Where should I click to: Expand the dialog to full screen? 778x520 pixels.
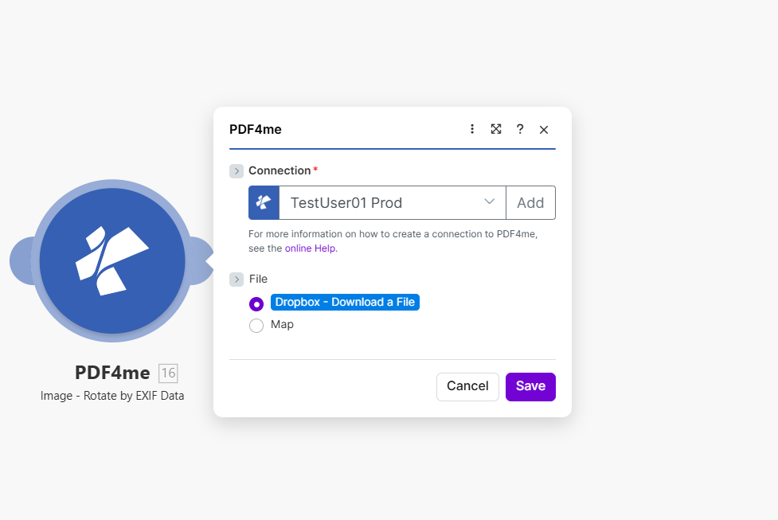click(496, 129)
